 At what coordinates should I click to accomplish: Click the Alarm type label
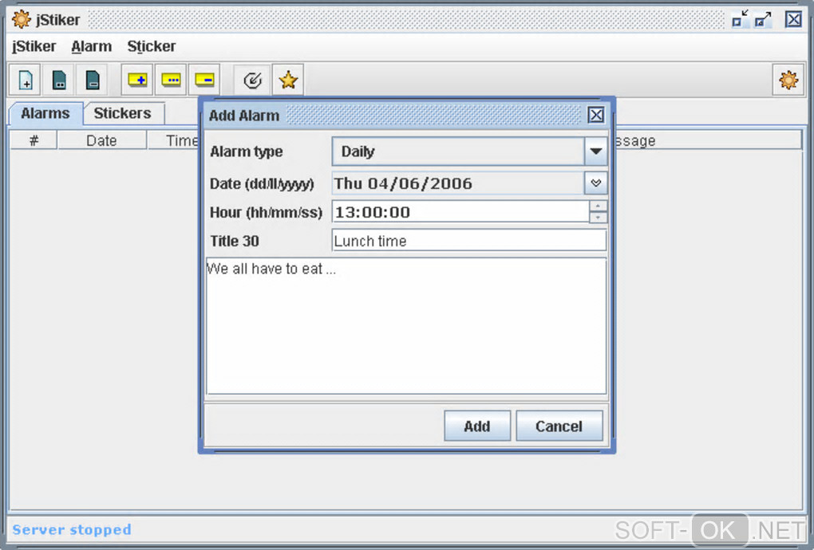coord(247,152)
